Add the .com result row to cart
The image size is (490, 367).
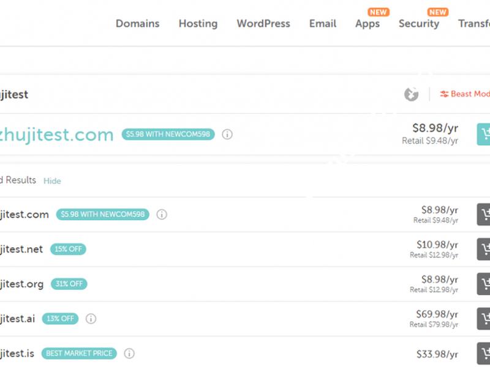tap(483, 215)
